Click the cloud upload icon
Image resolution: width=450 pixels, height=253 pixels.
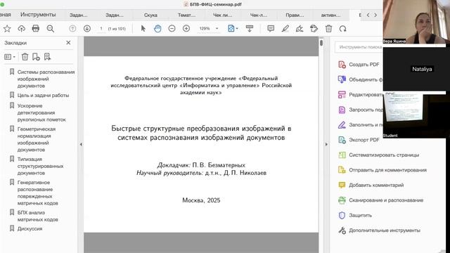click(21, 28)
